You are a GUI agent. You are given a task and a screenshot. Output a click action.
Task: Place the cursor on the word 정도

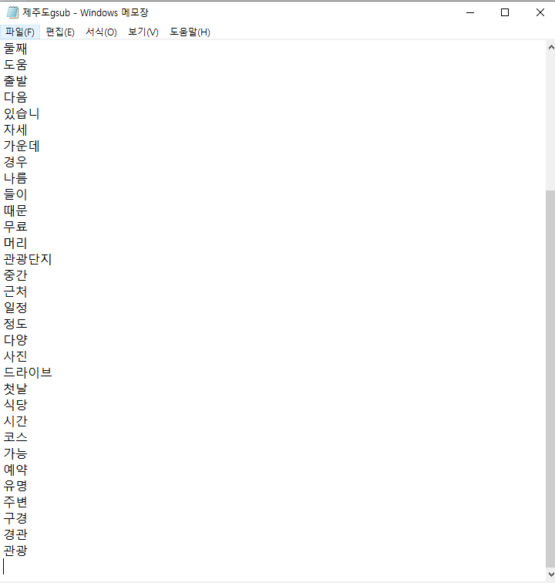15,323
